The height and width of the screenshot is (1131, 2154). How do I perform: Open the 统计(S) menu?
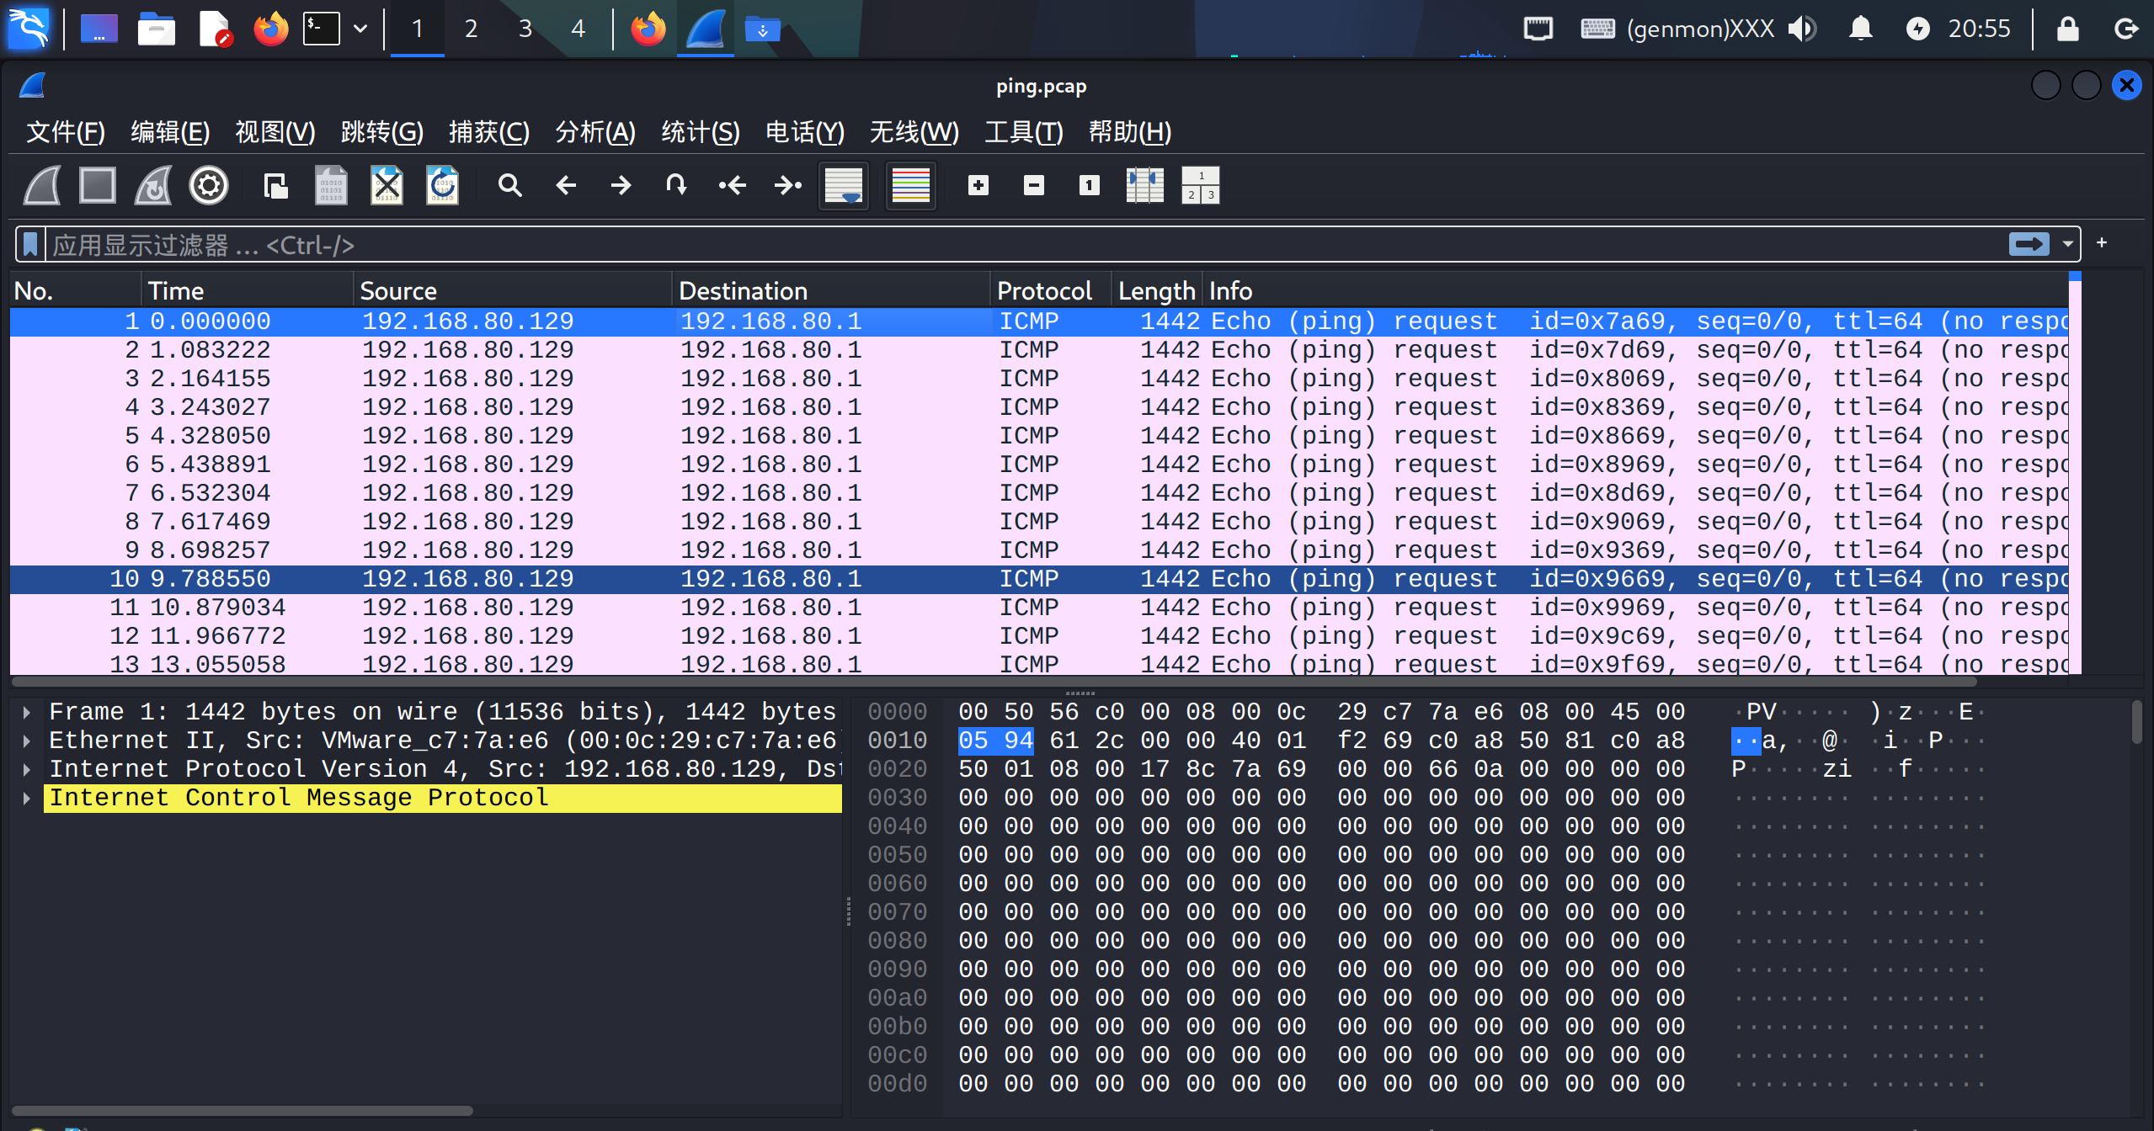click(700, 132)
